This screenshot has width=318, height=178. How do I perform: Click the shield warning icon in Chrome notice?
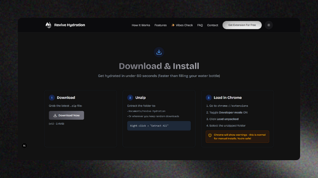click(x=210, y=135)
